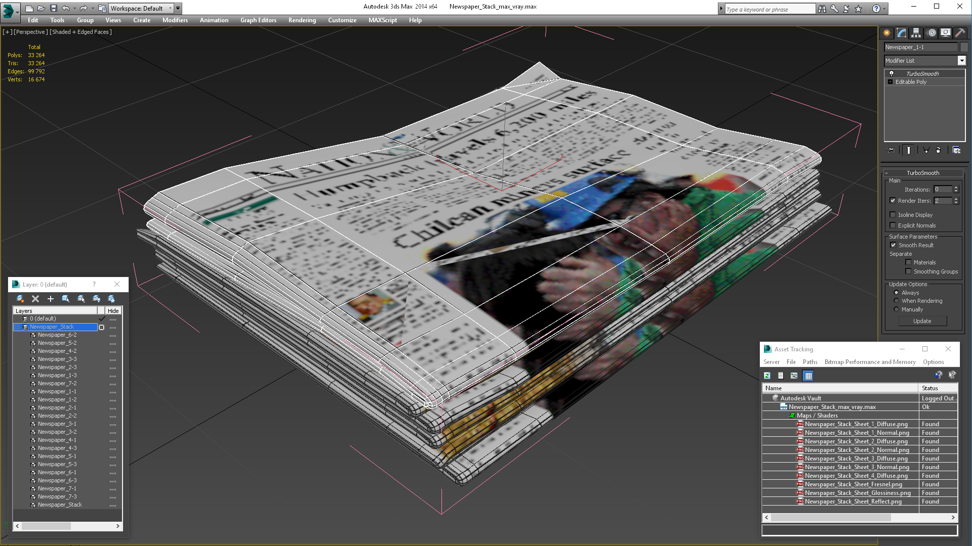Image resolution: width=972 pixels, height=546 pixels.
Task: Save the file with floppy icon
Action: 54,8
